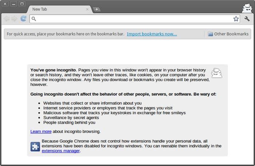Go back using the back arrow
Image resolution: width=255 pixels, height=166 pixels.
tap(7, 19)
